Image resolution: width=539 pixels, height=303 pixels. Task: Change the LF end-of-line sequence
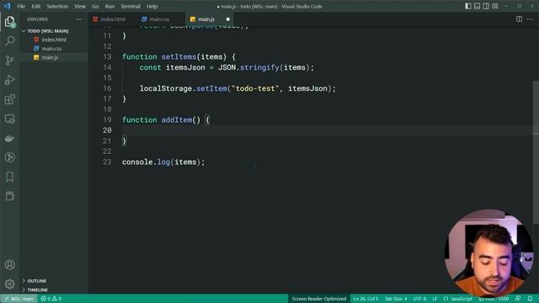435,299
